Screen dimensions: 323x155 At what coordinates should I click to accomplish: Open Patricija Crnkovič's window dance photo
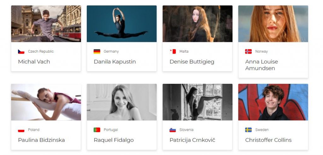197,102
